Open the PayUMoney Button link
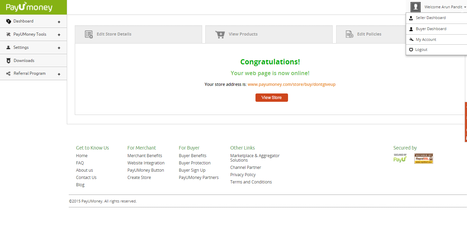Image resolution: width=467 pixels, height=225 pixels. point(146,170)
